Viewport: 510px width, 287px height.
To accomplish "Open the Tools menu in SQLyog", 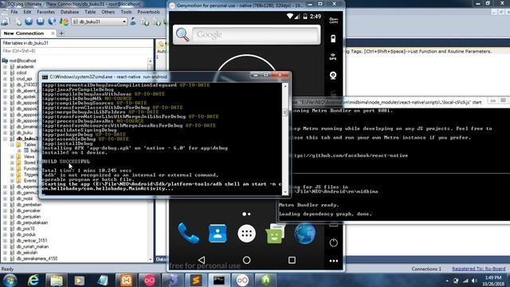I will [x=126, y=12].
